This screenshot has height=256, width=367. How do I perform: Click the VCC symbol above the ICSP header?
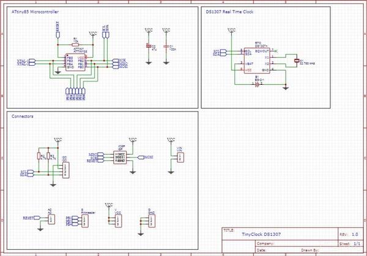pos(133,140)
